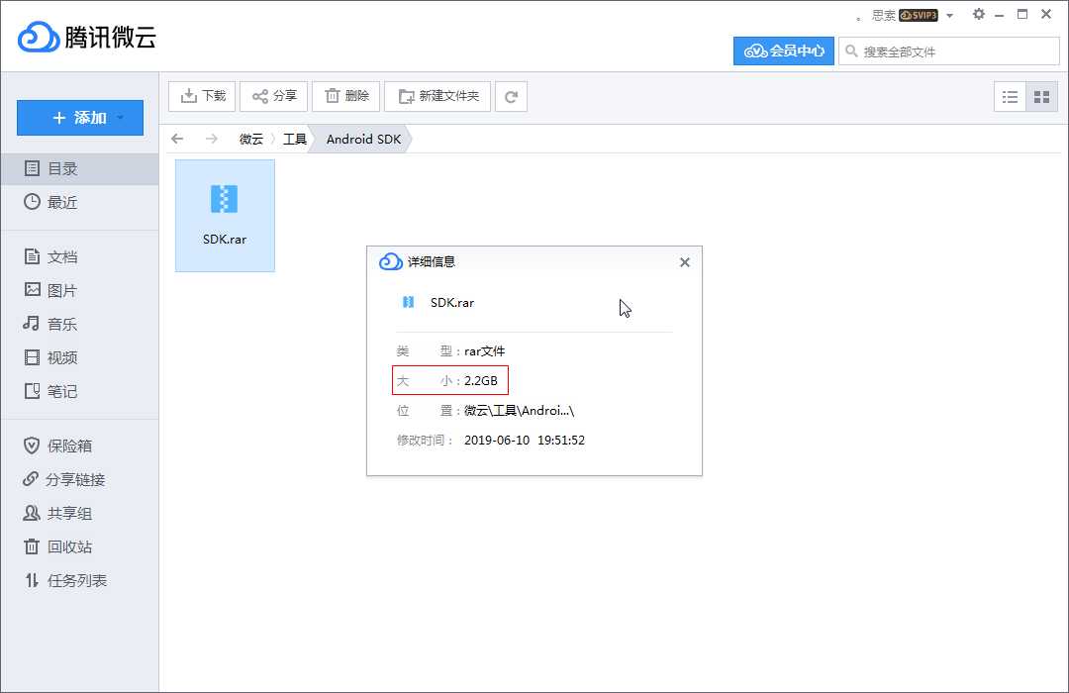1069x693 pixels.
Task: Open 会员中心 member center
Action: tap(783, 51)
